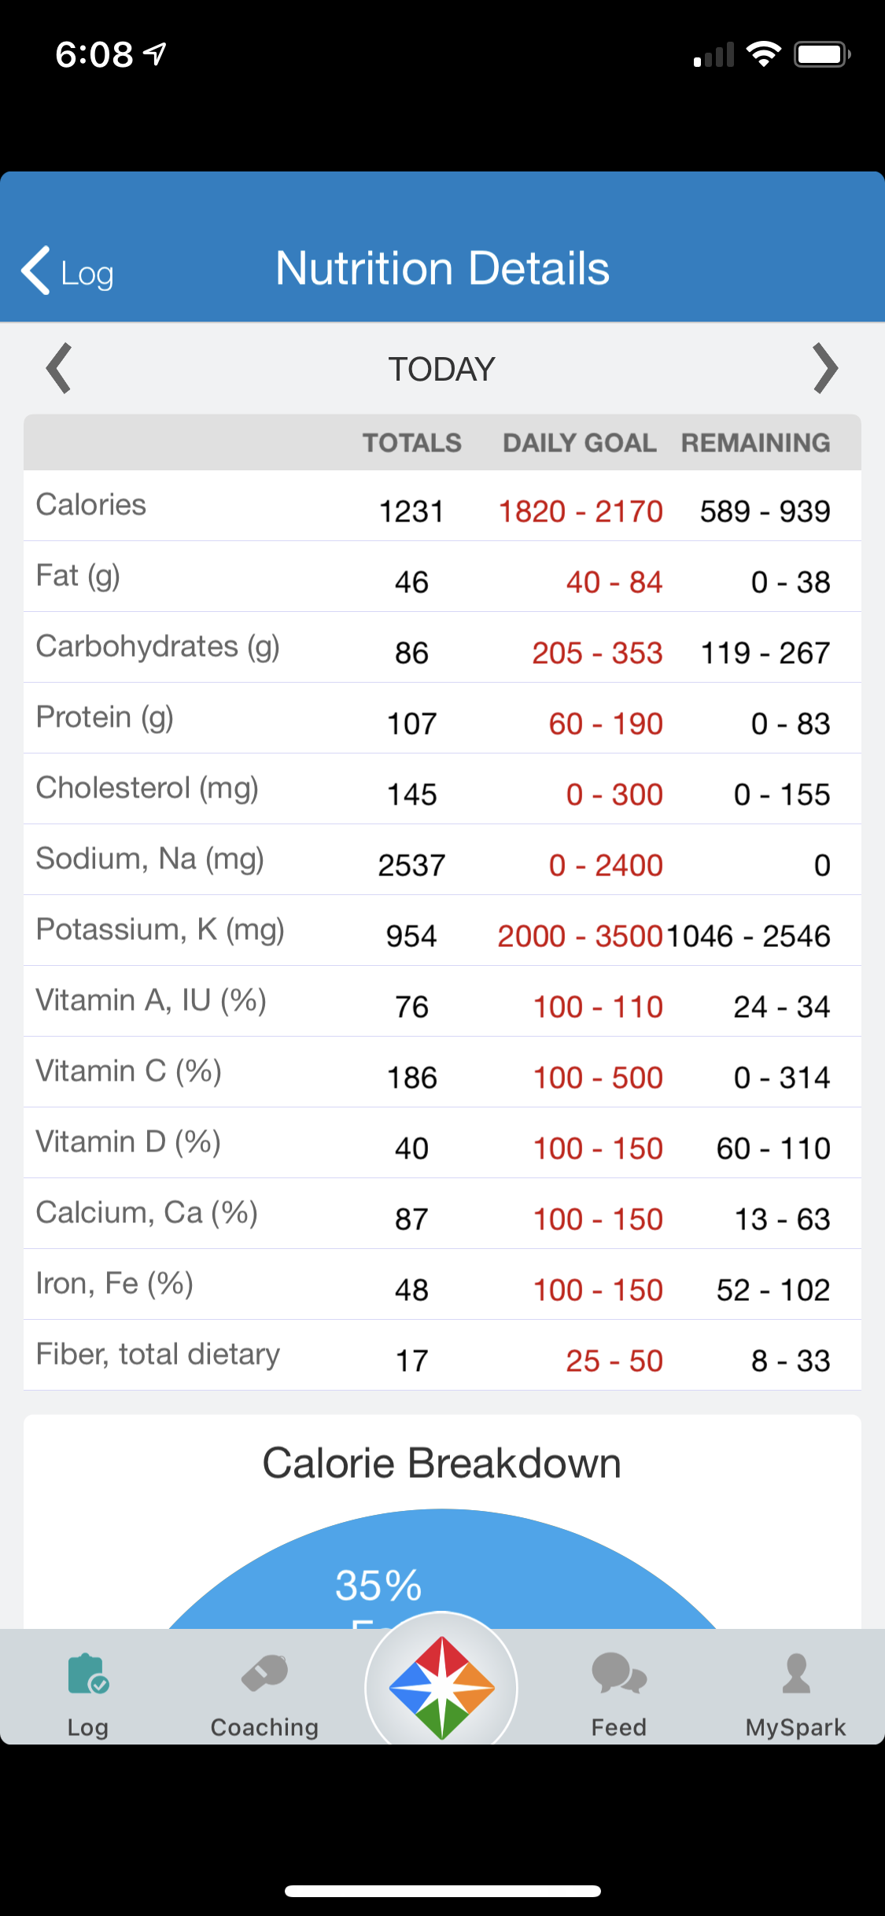This screenshot has height=1916, width=885.
Task: Tap the battery icon in status bar
Action: click(822, 55)
